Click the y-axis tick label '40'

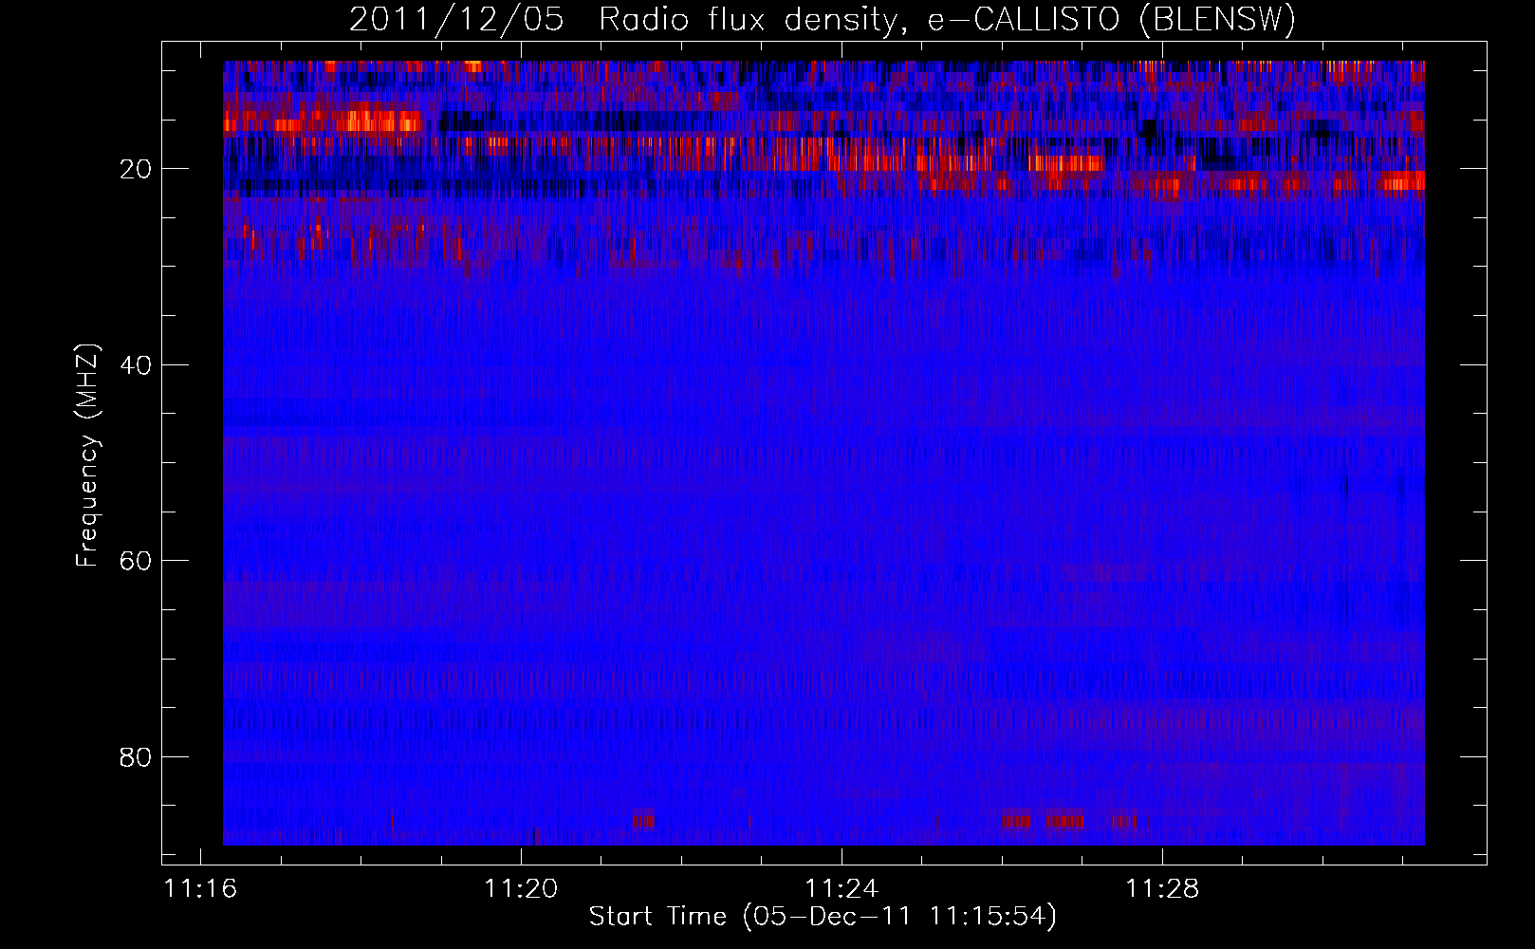coord(136,364)
